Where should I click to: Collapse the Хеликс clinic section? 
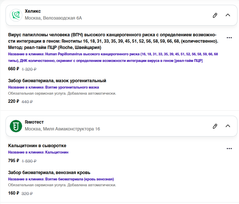click(x=228, y=15)
